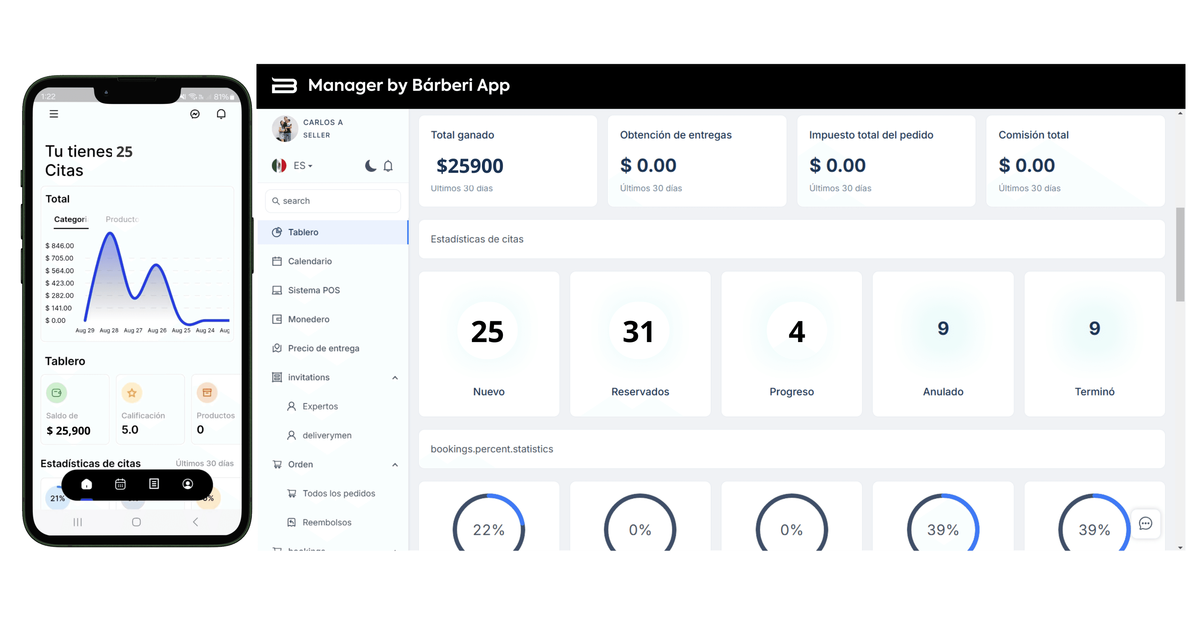Open the ES language dropdown
Viewport: 1194px width, 643px height.
coord(301,165)
